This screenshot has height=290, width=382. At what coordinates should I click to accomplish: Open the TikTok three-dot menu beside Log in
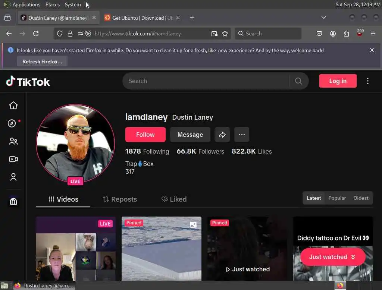pos(367,81)
